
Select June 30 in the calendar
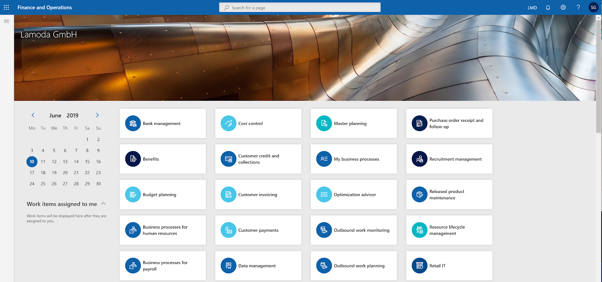coord(98,184)
